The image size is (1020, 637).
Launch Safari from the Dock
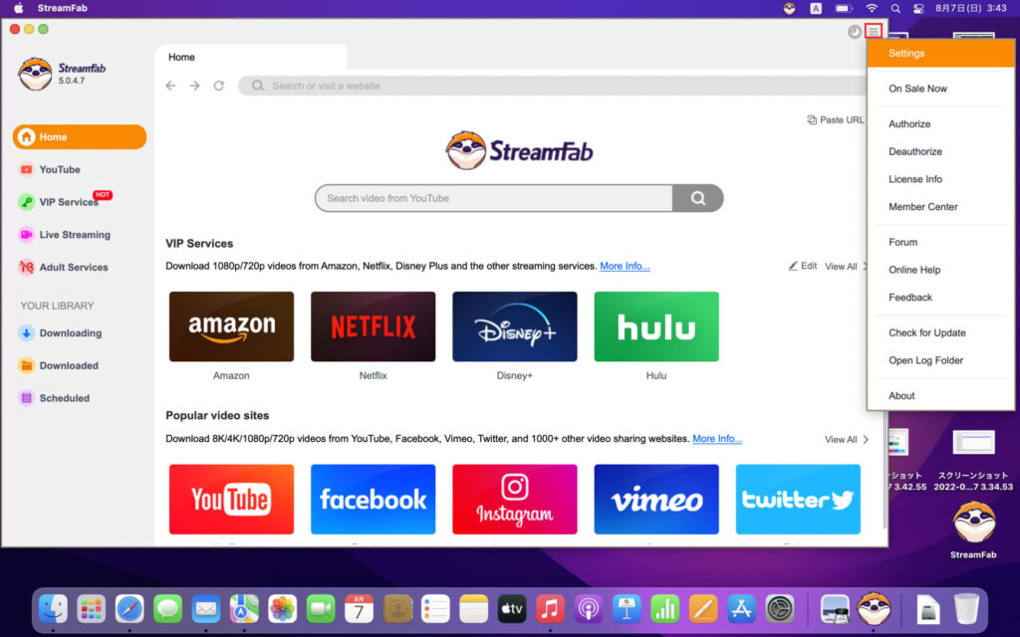tap(129, 609)
